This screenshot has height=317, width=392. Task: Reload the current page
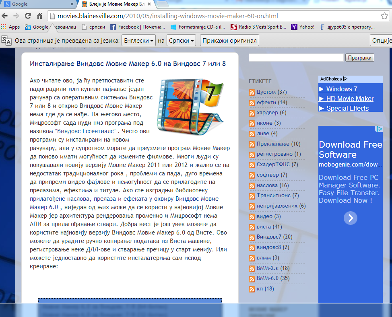(x=28, y=16)
